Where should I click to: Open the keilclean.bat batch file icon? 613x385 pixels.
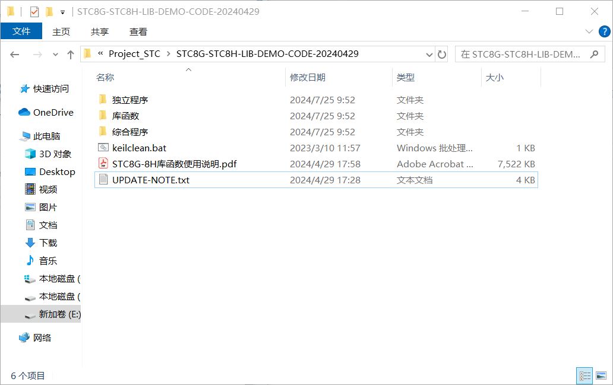coord(103,148)
